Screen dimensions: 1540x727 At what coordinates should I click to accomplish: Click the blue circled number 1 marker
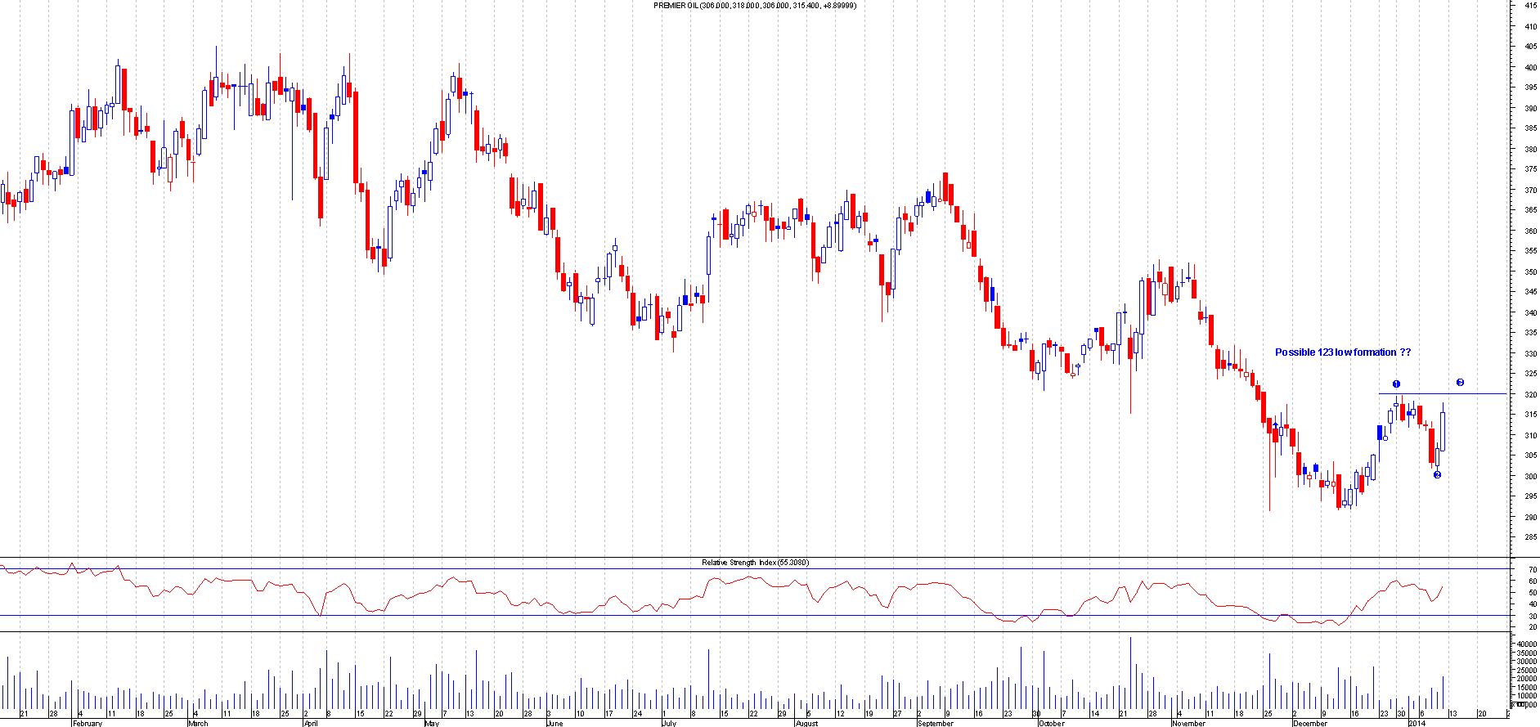coord(1396,384)
